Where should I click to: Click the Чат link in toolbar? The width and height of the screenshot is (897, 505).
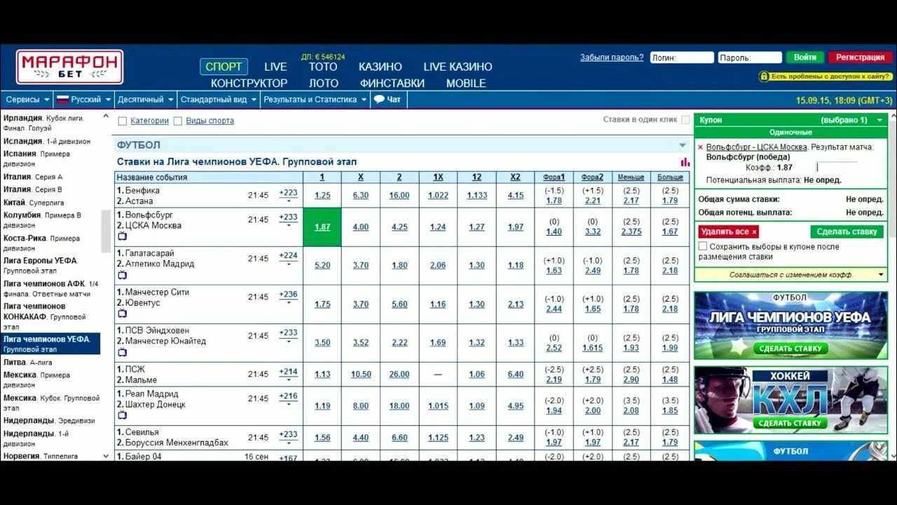pyautogui.click(x=394, y=100)
